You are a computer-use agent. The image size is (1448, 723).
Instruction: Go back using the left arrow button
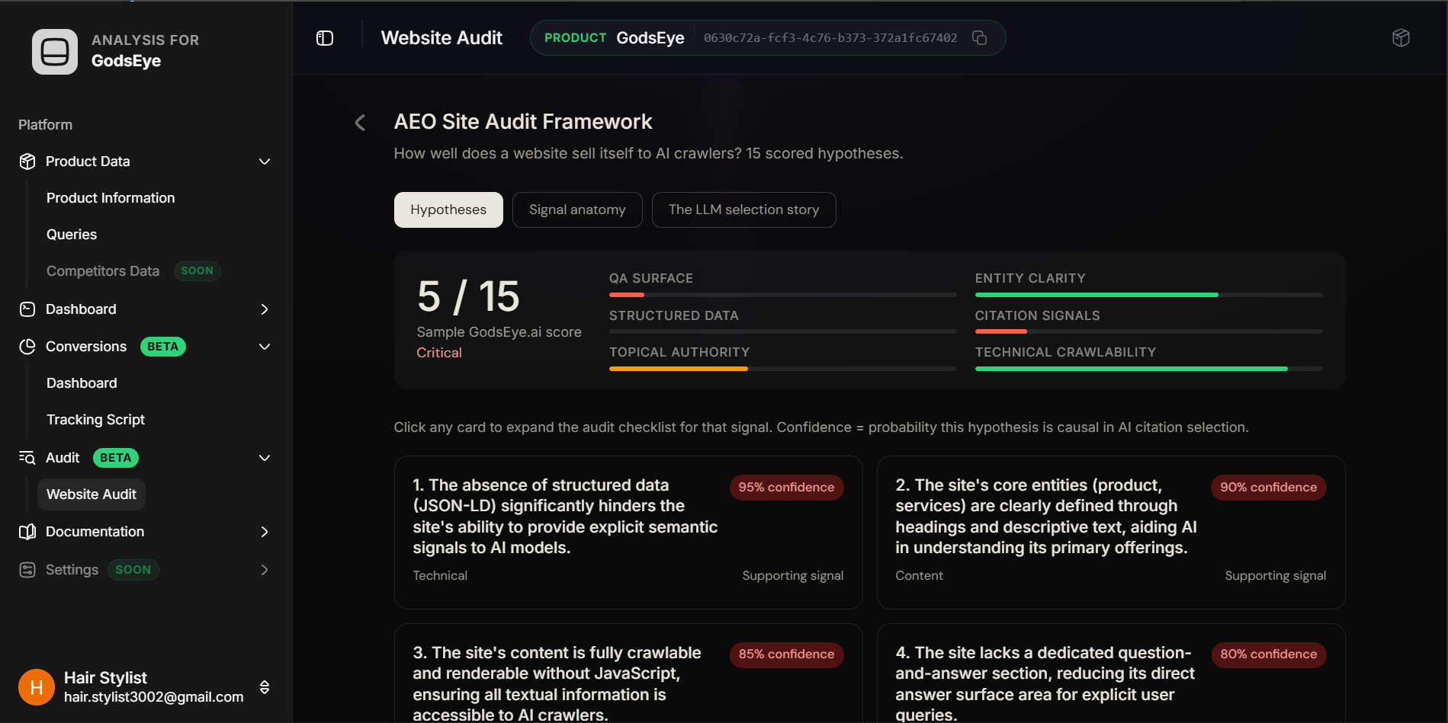point(359,122)
